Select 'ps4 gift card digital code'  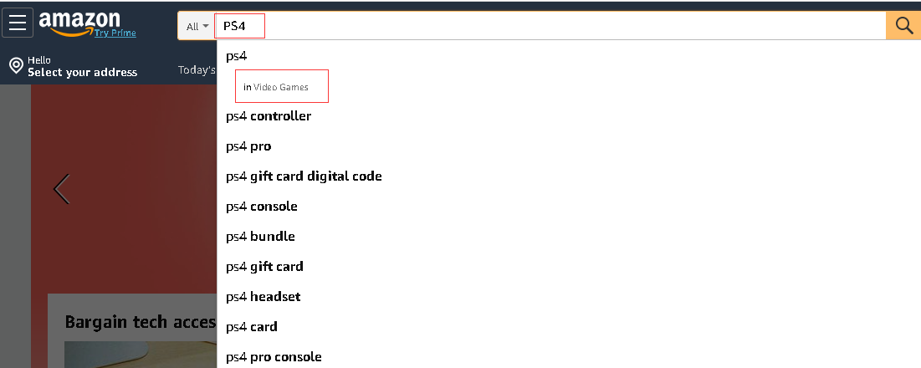click(304, 176)
